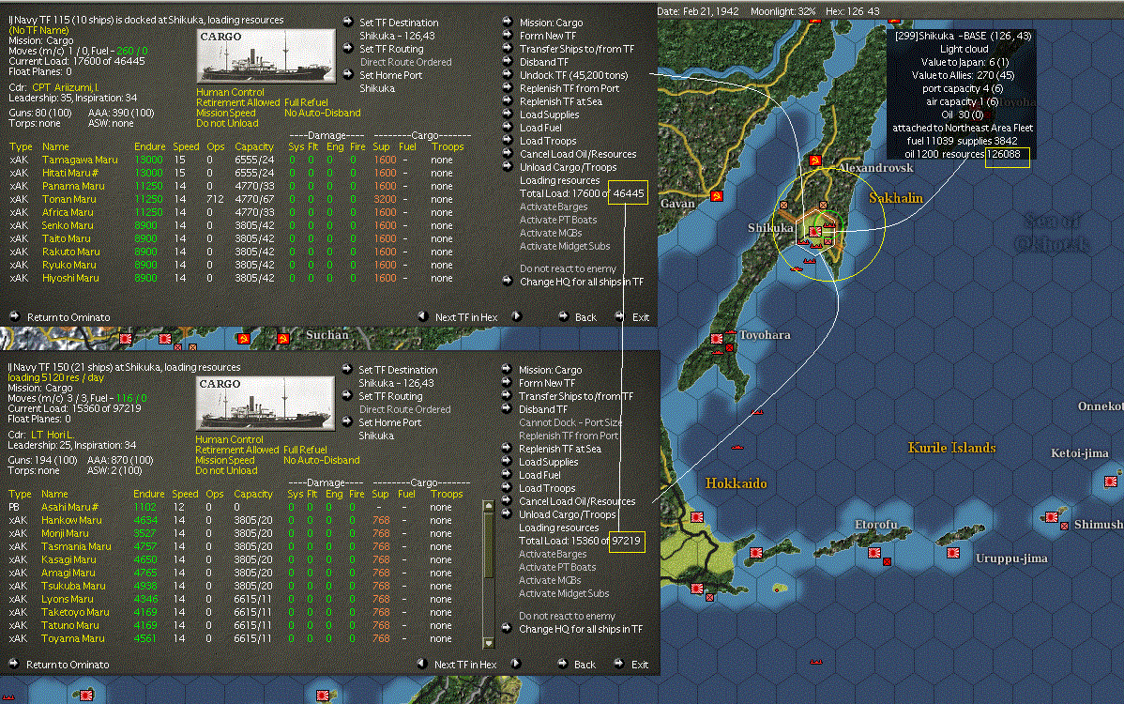Viewport: 1124px width, 704px height.
Task: Click arrow icon beside Undock TF (45,200 tons)
Action: [x=508, y=74]
